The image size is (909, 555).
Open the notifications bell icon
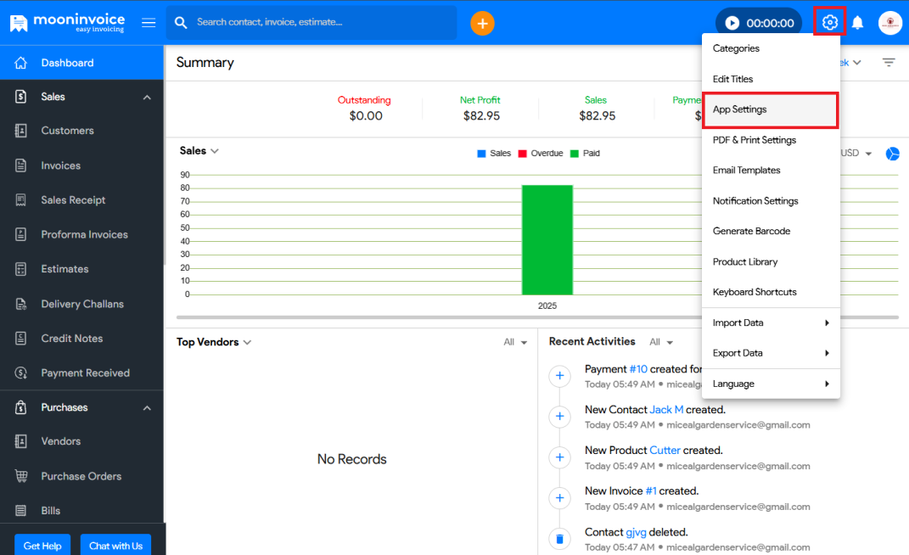[x=857, y=23]
